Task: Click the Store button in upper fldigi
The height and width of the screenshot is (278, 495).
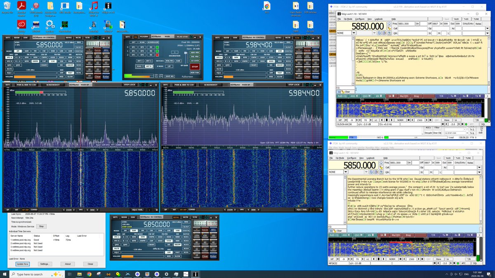Action: [x=446, y=120]
